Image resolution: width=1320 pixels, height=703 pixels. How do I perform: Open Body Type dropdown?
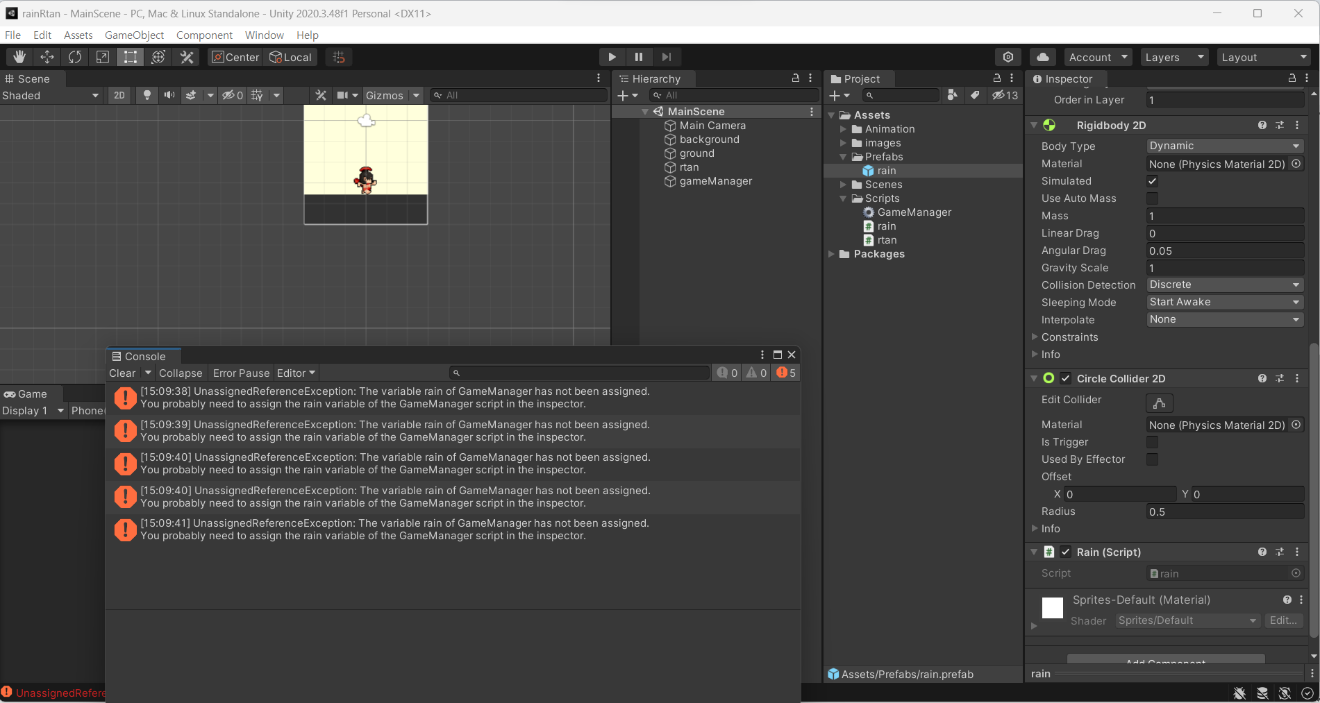(1225, 146)
